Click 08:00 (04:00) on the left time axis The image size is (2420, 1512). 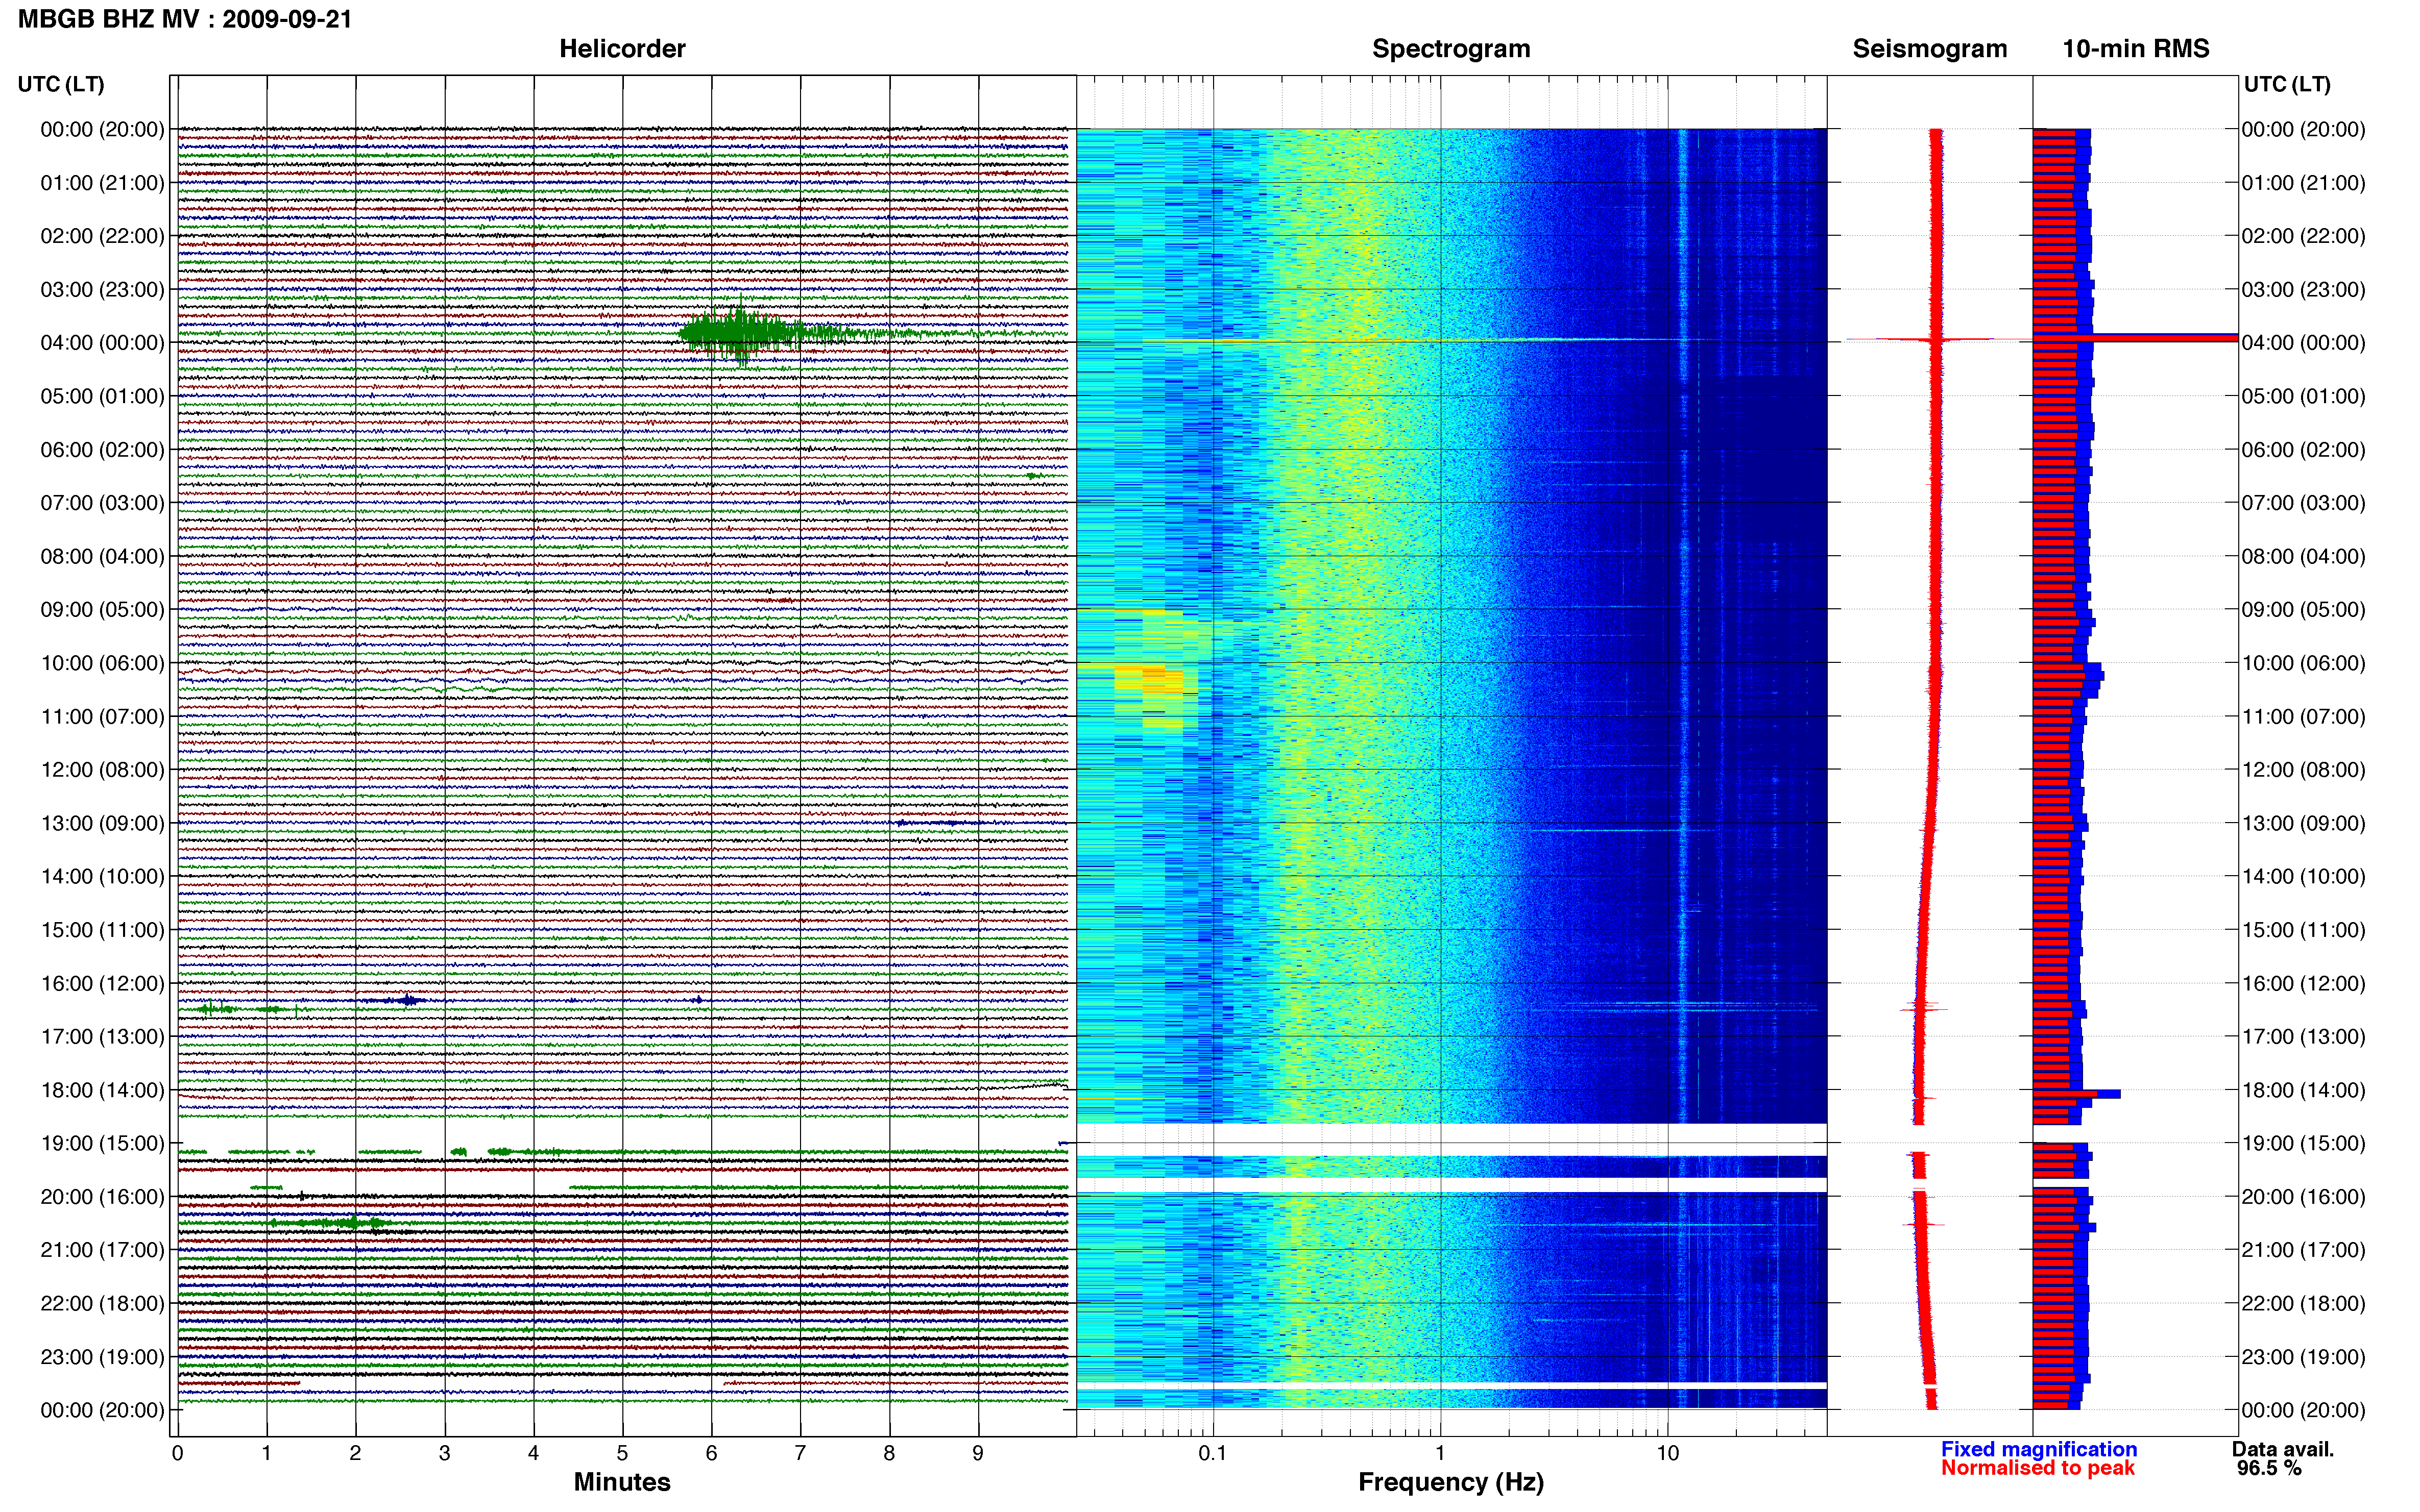(102, 556)
